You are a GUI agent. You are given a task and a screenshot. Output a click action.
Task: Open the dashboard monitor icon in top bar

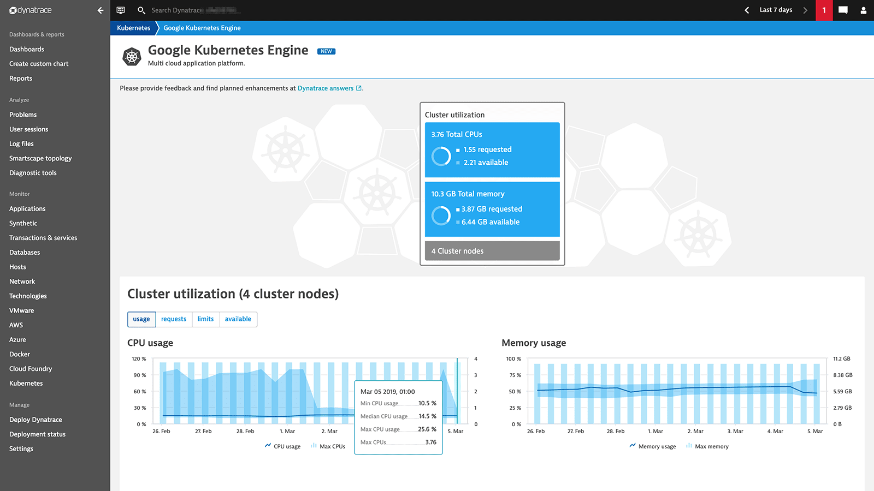point(121,10)
